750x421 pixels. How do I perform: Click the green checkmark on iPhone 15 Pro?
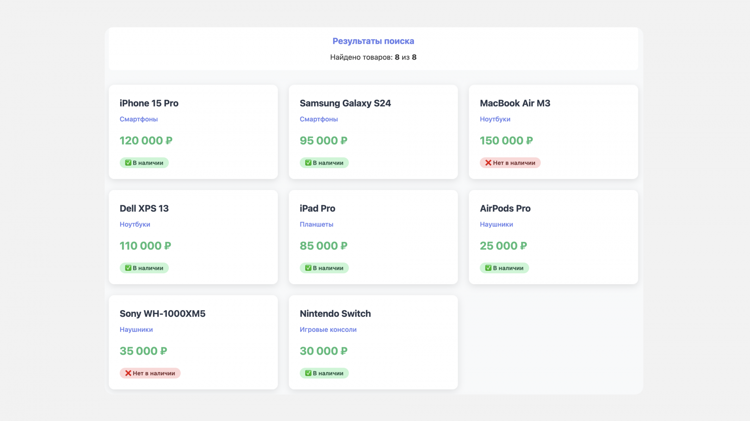click(128, 163)
